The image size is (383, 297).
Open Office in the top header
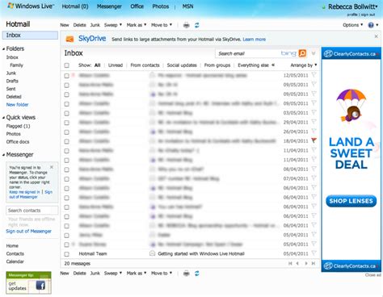pyautogui.click(x=137, y=6)
